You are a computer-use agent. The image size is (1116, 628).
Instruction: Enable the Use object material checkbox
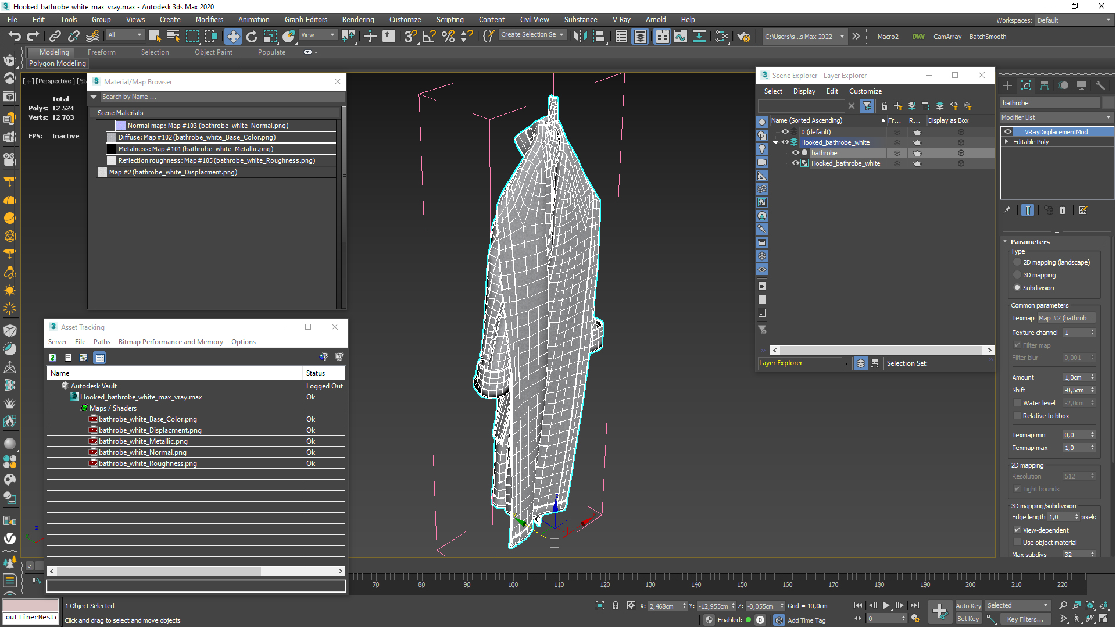coord(1017,543)
